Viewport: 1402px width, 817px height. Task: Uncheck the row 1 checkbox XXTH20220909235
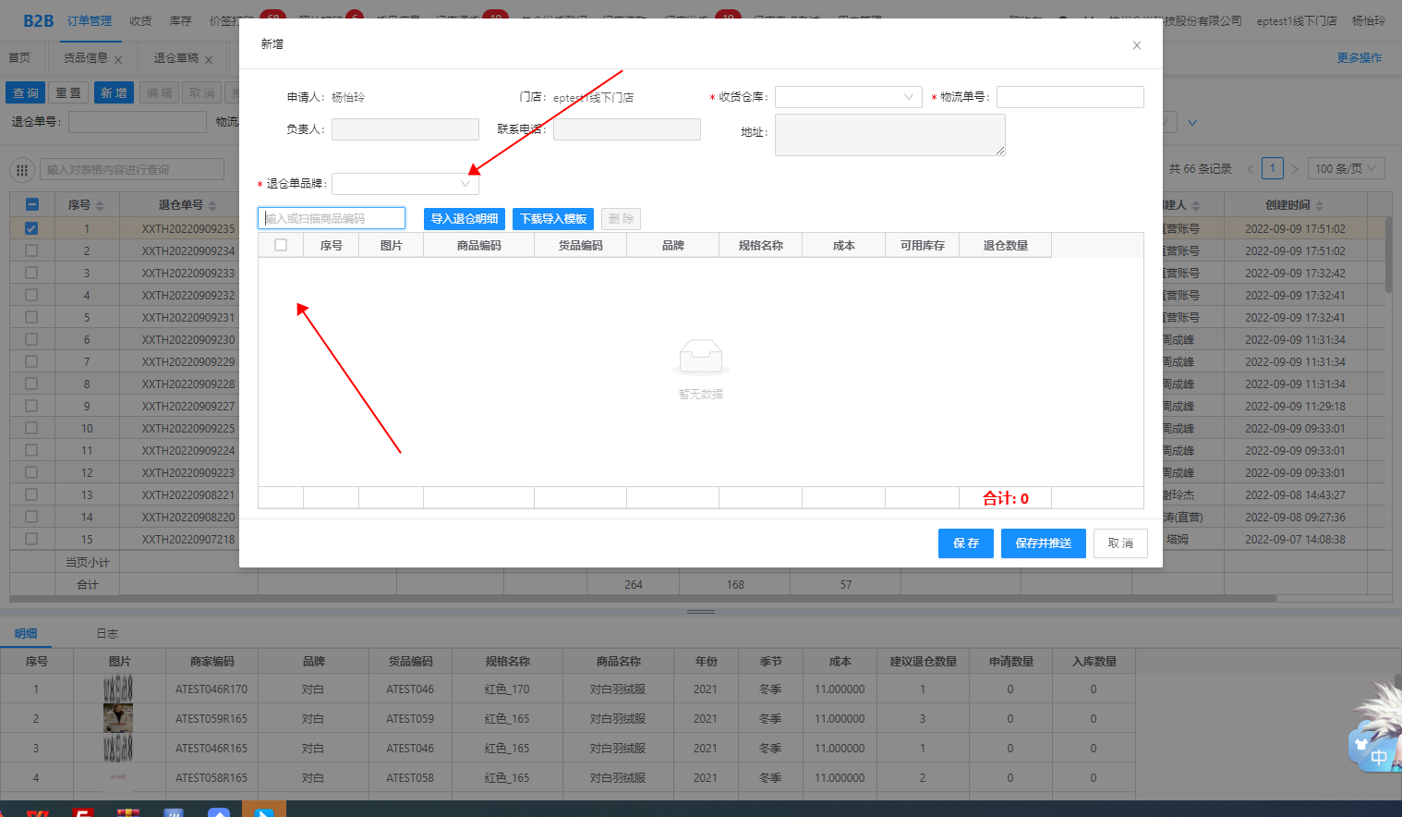[x=31, y=228]
